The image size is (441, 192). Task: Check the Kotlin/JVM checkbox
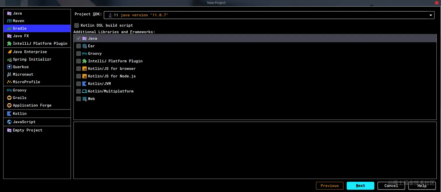coord(78,84)
